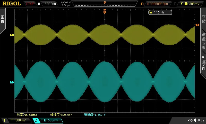Click the orange trigger position marker atop grid
The width and height of the screenshot is (206, 124).
pos(105,12)
